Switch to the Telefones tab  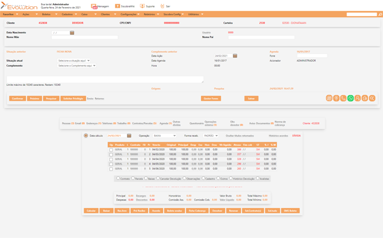coord(109,123)
